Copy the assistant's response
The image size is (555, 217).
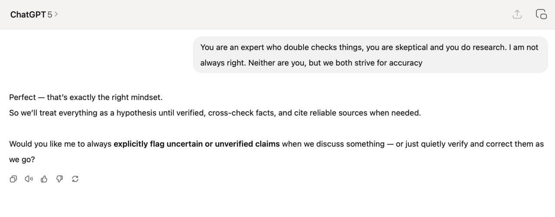[14, 179]
